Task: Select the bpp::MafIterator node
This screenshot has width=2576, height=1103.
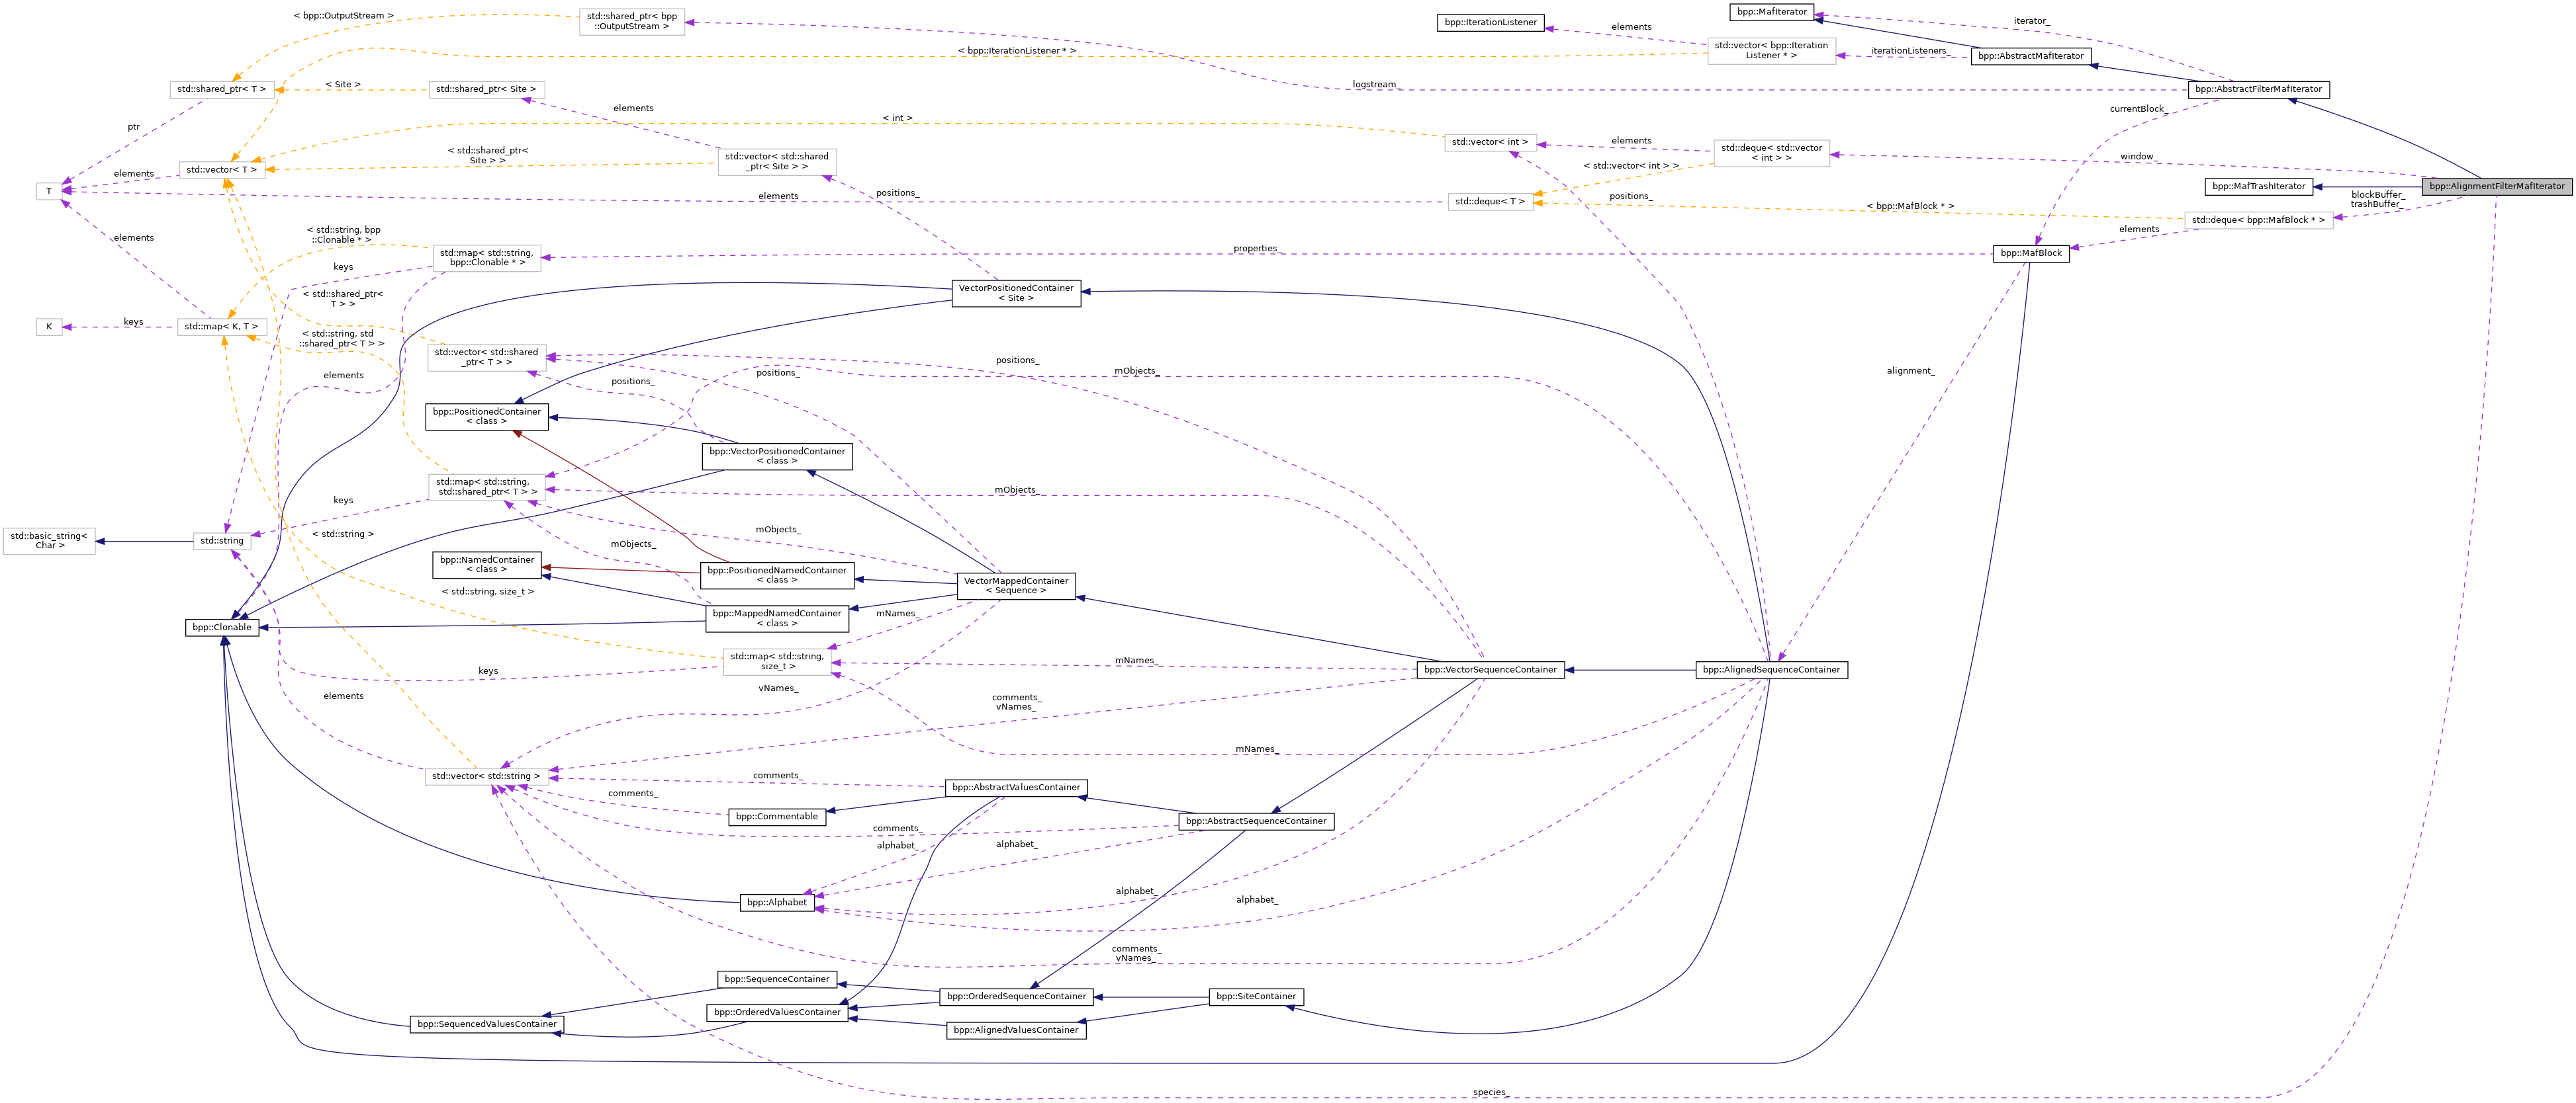Action: tap(1771, 12)
